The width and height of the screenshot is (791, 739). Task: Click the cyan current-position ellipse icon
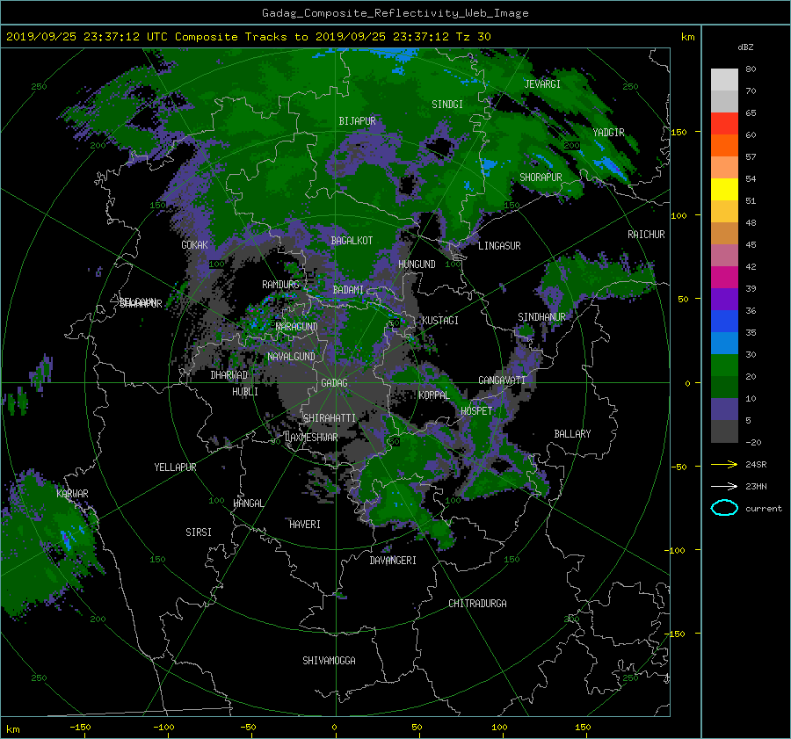724,508
